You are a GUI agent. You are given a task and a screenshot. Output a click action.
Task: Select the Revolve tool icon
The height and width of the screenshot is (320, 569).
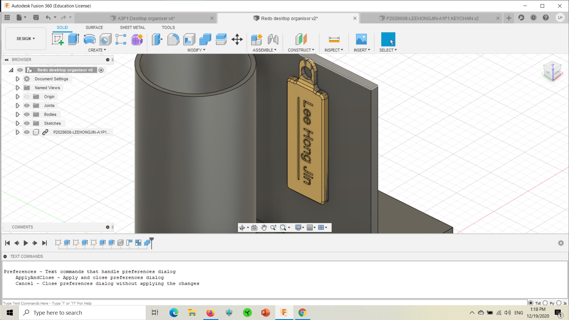pos(89,39)
